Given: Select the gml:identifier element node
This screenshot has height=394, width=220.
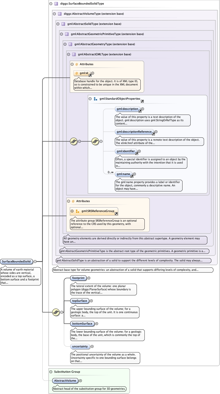Looking at the screenshot, I should point(126,151).
